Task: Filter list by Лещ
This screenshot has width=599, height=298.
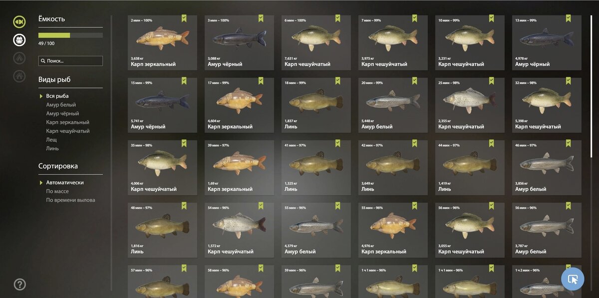Action: [51, 140]
